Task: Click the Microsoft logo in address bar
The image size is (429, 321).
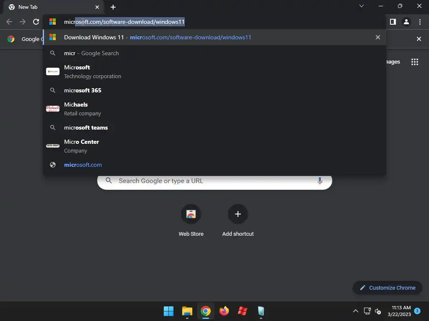Action: pos(52,22)
